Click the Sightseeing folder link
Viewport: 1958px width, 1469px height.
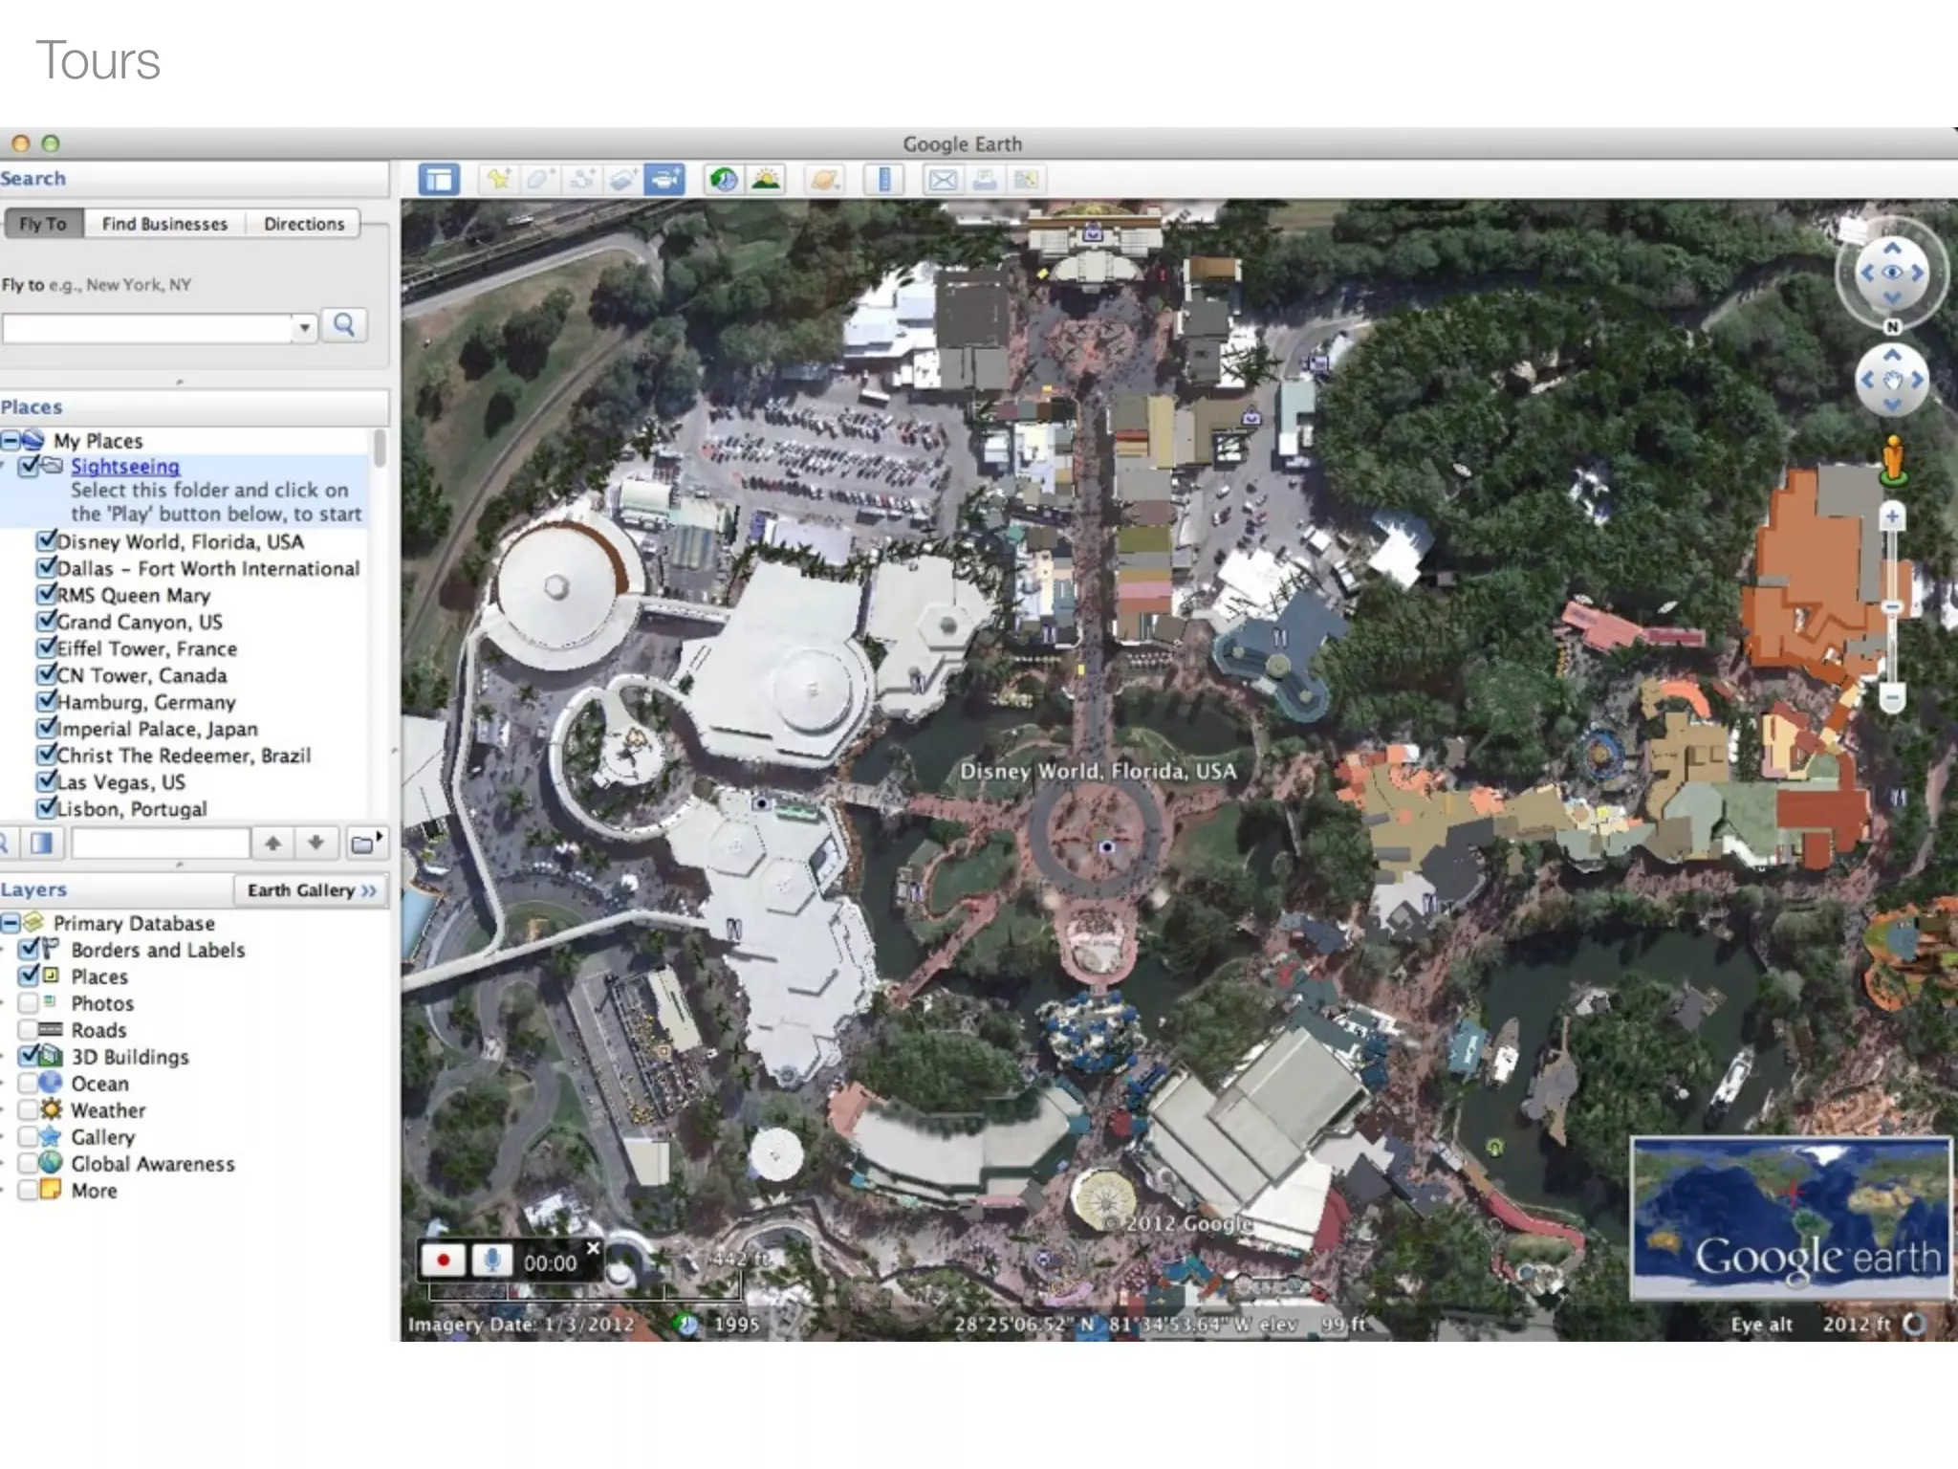coord(125,467)
